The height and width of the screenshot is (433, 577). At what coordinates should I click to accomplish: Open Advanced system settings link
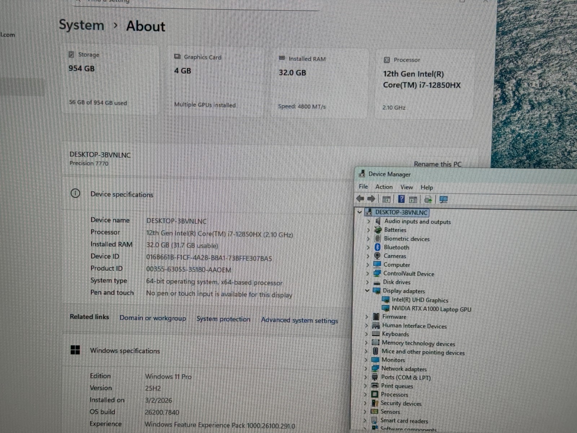pyautogui.click(x=299, y=320)
